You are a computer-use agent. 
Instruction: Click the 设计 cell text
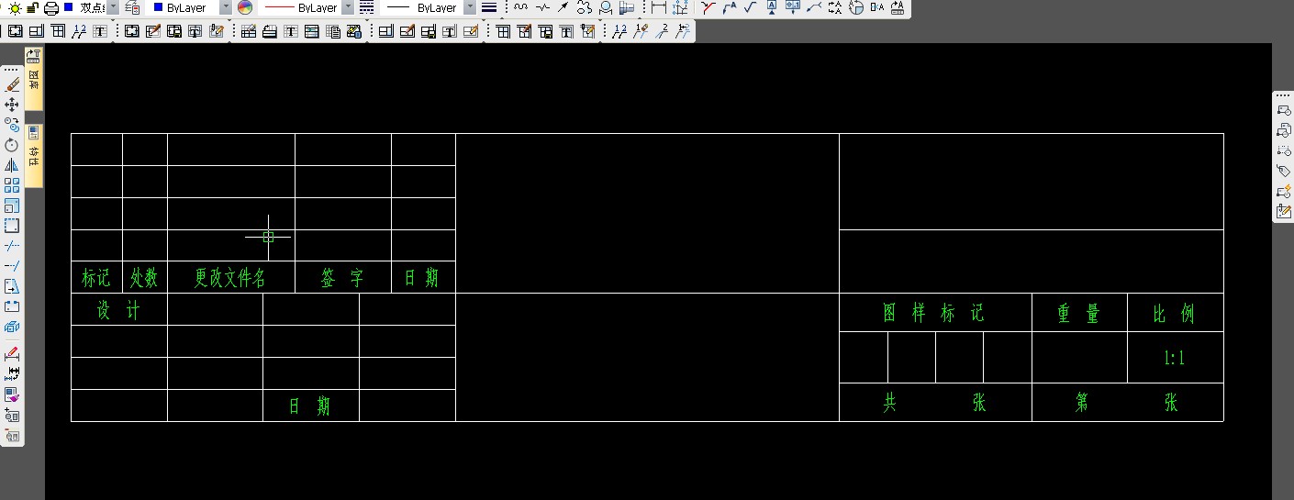(x=118, y=311)
